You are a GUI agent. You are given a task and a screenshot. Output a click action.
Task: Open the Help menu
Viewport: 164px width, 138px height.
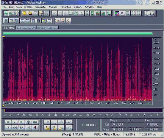pyautogui.click(x=99, y=7)
